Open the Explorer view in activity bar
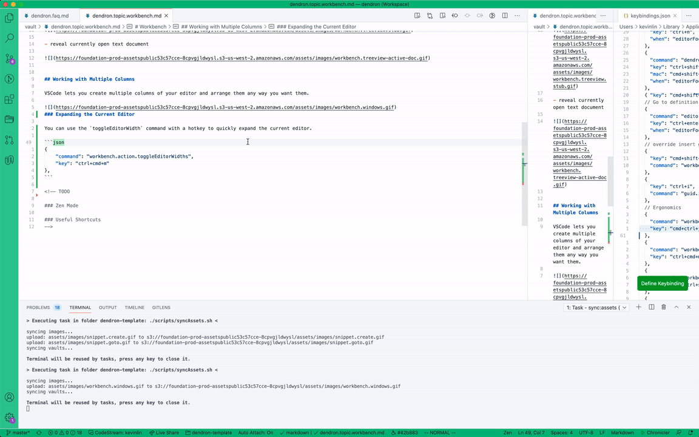 pyautogui.click(x=9, y=18)
